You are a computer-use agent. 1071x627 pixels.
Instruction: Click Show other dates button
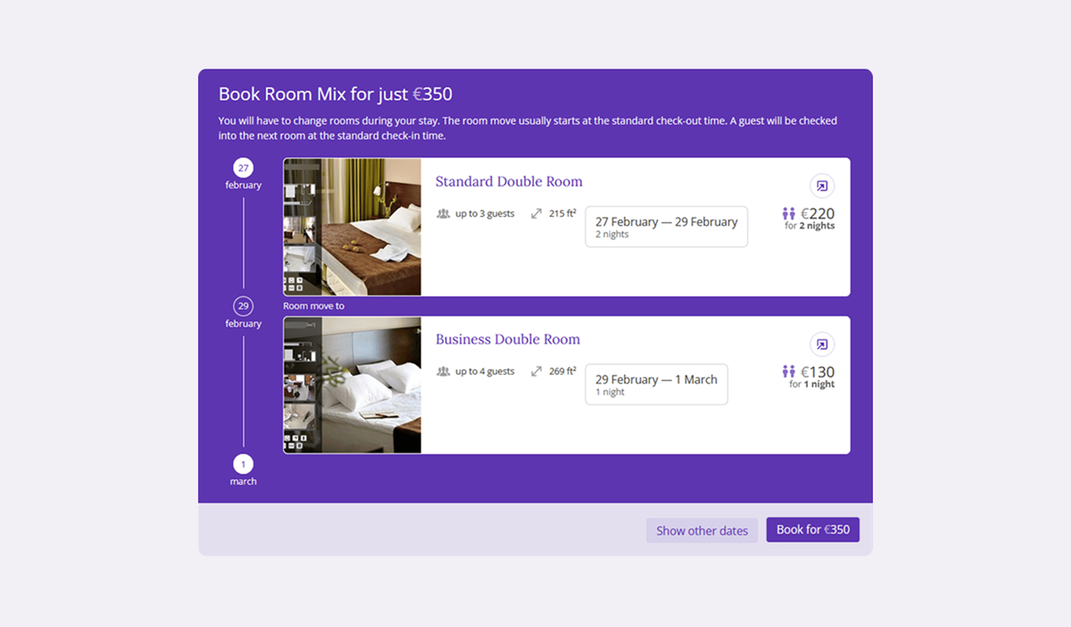click(702, 531)
